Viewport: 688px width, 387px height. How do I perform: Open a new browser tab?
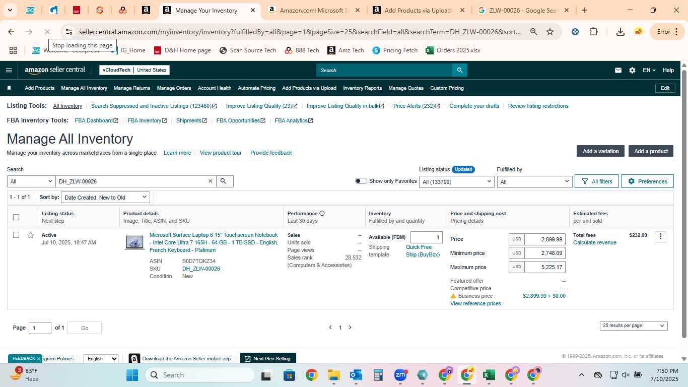pyautogui.click(x=584, y=10)
